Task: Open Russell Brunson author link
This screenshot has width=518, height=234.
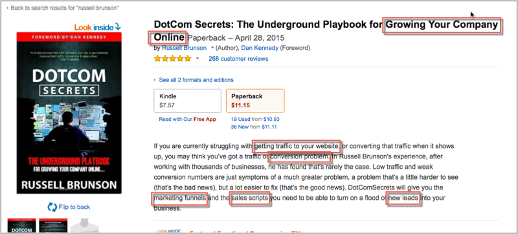Action: [x=184, y=48]
